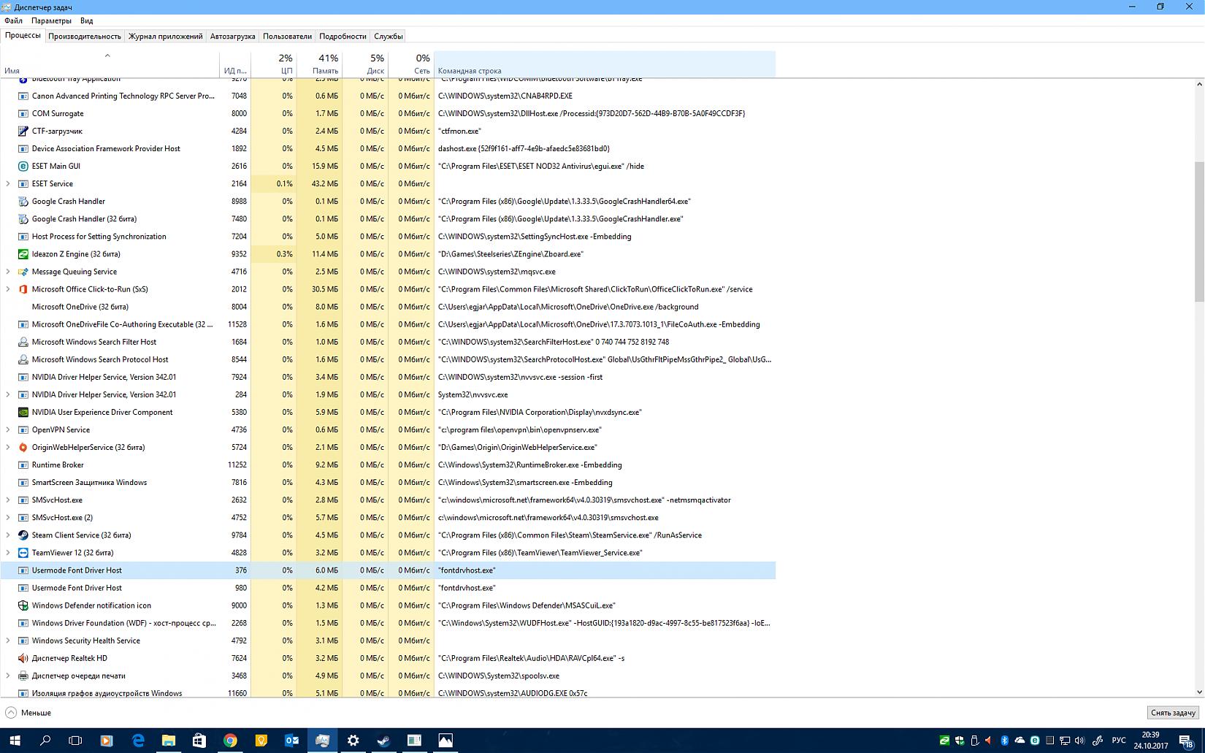Collapse details with the Меньше toggle

coord(28,713)
